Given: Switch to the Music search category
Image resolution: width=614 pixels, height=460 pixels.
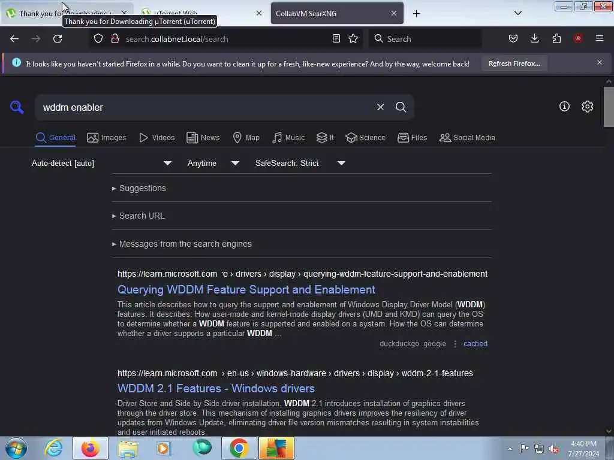Looking at the screenshot, I should pos(288,138).
